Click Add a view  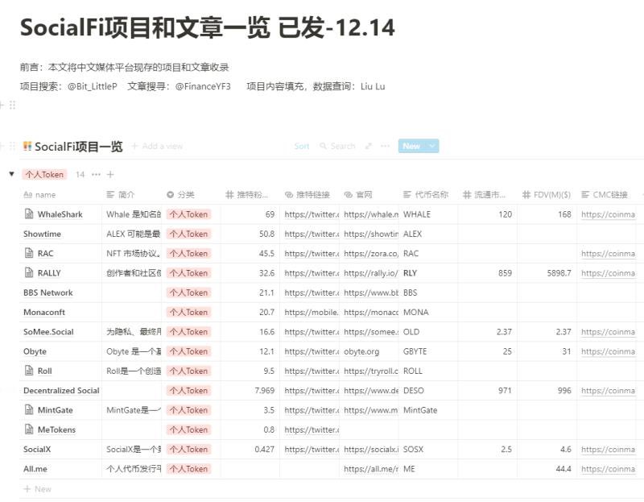click(157, 146)
